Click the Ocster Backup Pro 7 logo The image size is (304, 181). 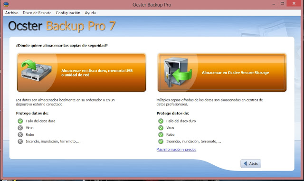(x=62, y=26)
